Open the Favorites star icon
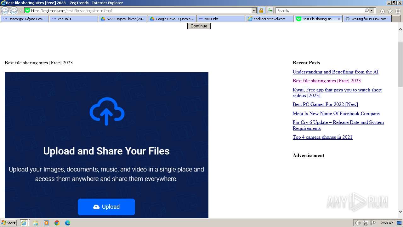This screenshot has height=227, width=403. tap(390, 11)
